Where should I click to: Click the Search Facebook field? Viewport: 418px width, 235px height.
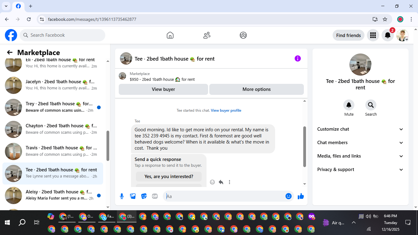pyautogui.click(x=62, y=35)
